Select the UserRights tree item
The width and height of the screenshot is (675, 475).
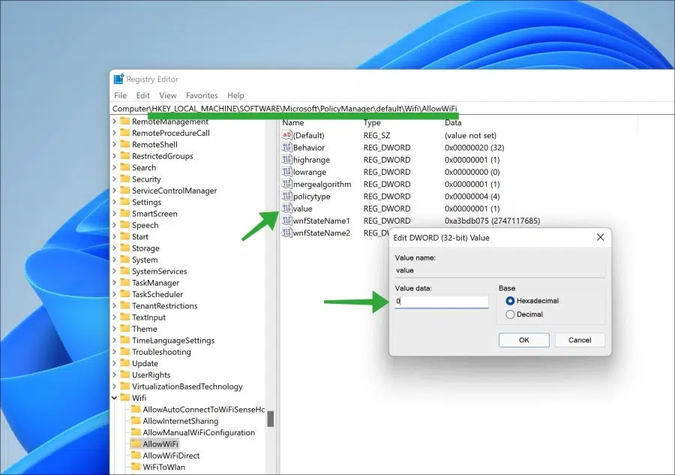click(x=151, y=374)
